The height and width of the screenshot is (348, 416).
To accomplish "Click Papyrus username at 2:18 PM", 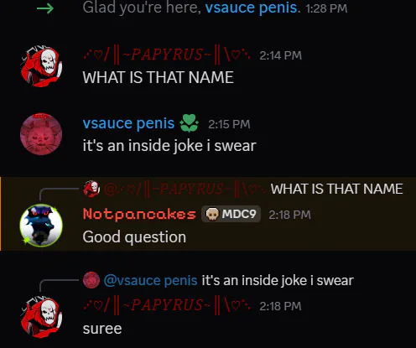I will (167, 305).
